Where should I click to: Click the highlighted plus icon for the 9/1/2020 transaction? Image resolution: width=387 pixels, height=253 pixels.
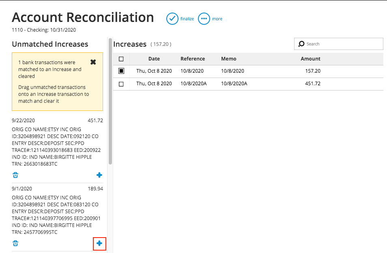(x=99, y=243)
